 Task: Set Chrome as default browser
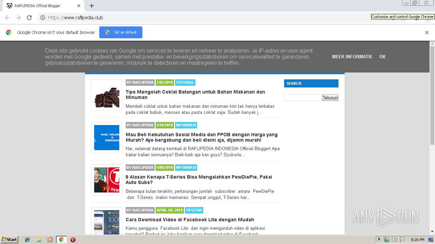[121, 32]
